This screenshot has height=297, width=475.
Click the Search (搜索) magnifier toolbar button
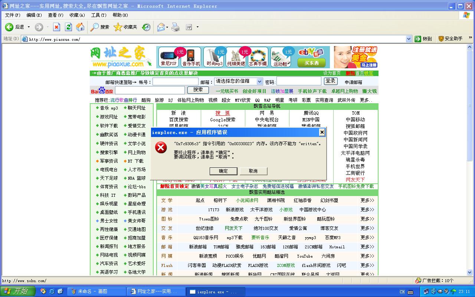(x=95, y=27)
